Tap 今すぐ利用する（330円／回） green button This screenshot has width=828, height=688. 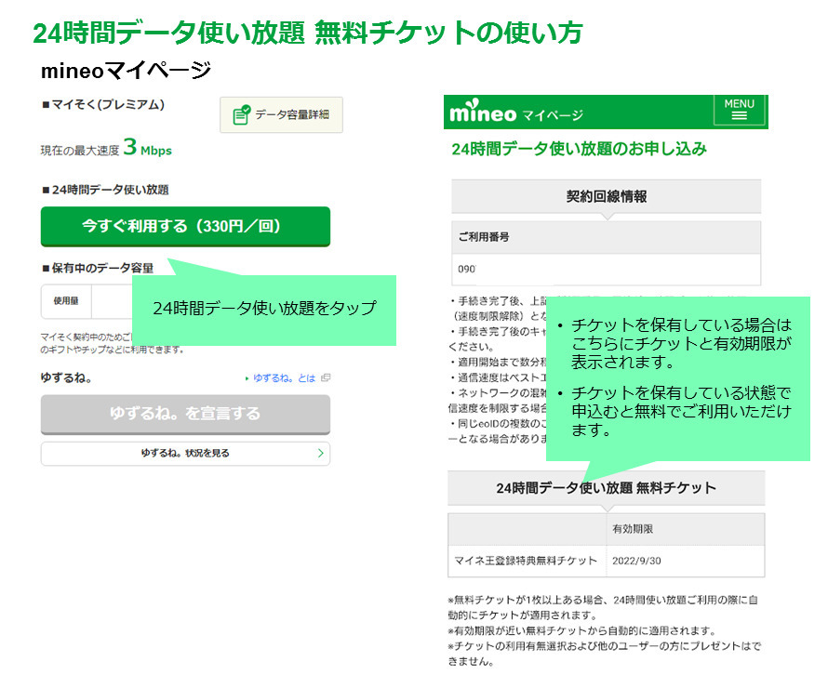[x=185, y=226]
